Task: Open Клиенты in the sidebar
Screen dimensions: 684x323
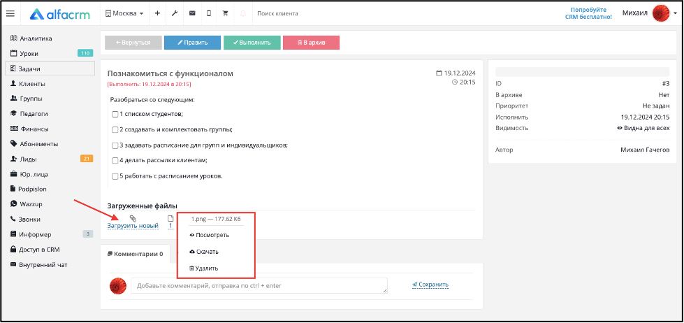Action: point(27,84)
